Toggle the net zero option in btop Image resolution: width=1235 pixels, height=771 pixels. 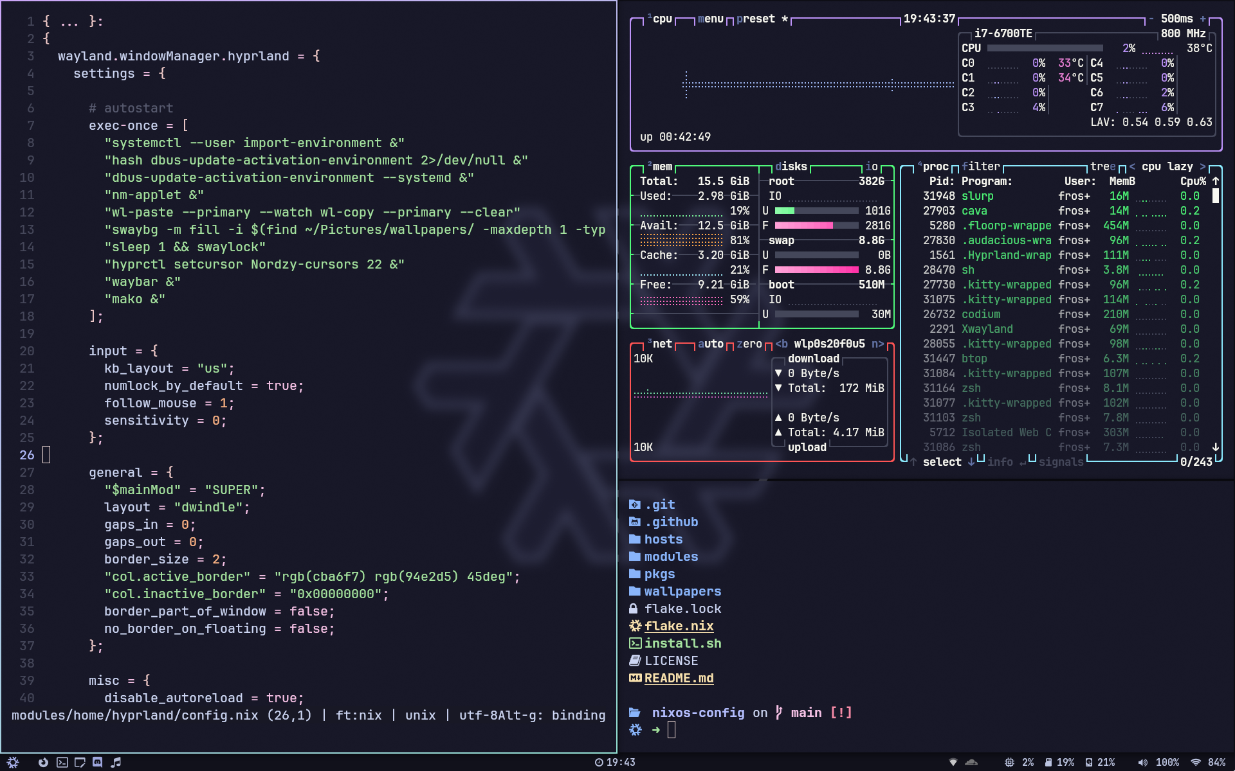749,344
